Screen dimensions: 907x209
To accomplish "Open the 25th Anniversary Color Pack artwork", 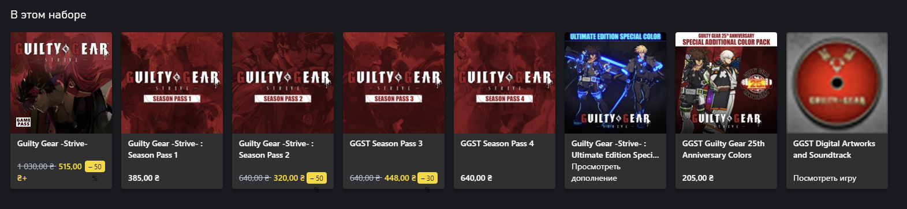I will coord(726,83).
